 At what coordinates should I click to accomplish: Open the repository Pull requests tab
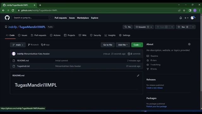point(39,35)
